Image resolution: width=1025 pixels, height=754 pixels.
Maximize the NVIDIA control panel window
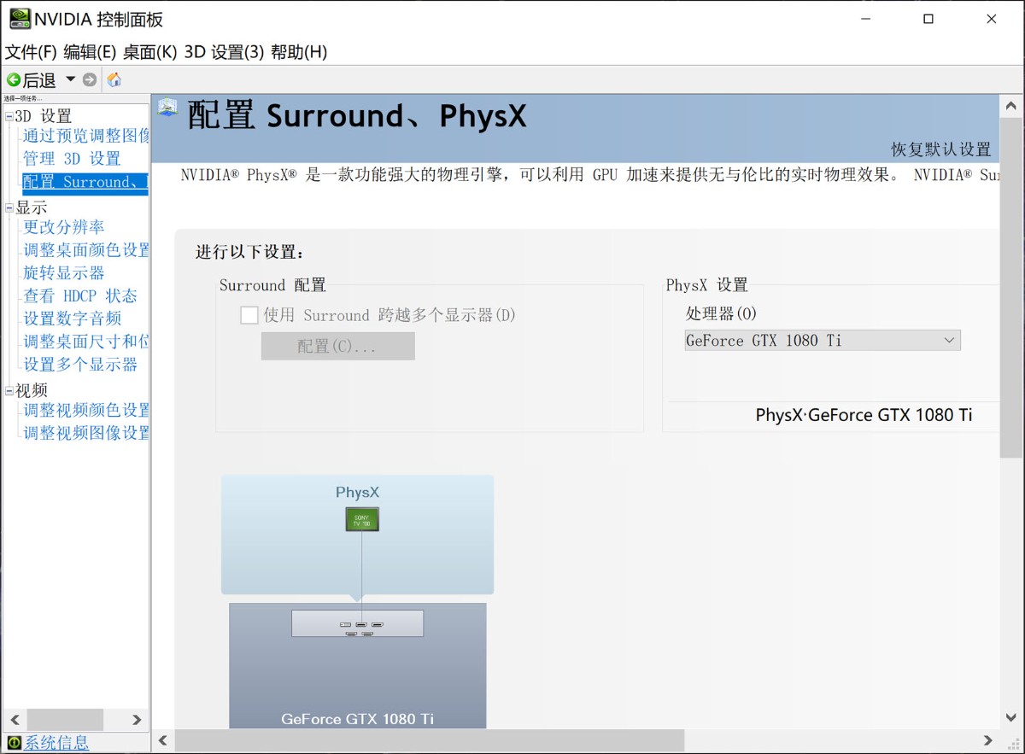point(928,19)
